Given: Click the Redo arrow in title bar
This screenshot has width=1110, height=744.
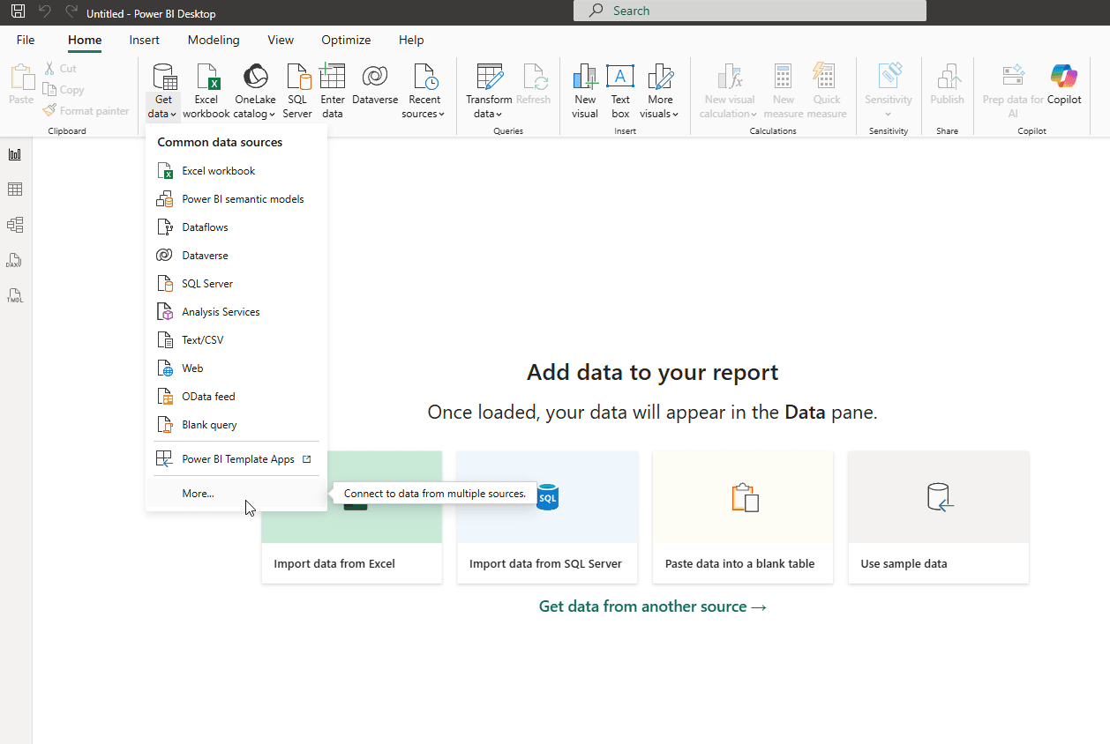Looking at the screenshot, I should point(71,12).
